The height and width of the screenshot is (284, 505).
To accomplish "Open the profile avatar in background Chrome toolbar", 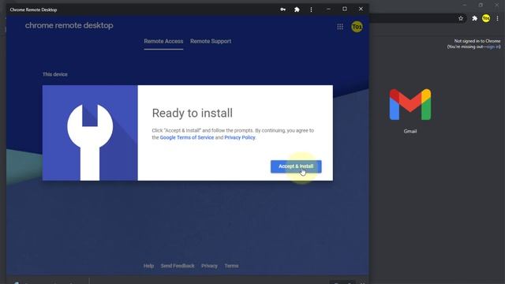I will [486, 18].
